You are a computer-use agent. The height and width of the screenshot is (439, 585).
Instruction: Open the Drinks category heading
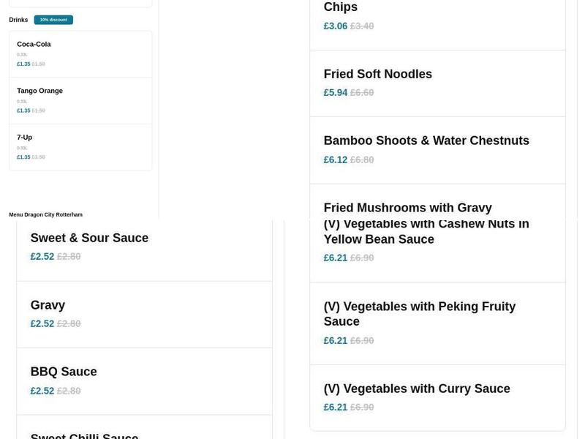pos(18,20)
